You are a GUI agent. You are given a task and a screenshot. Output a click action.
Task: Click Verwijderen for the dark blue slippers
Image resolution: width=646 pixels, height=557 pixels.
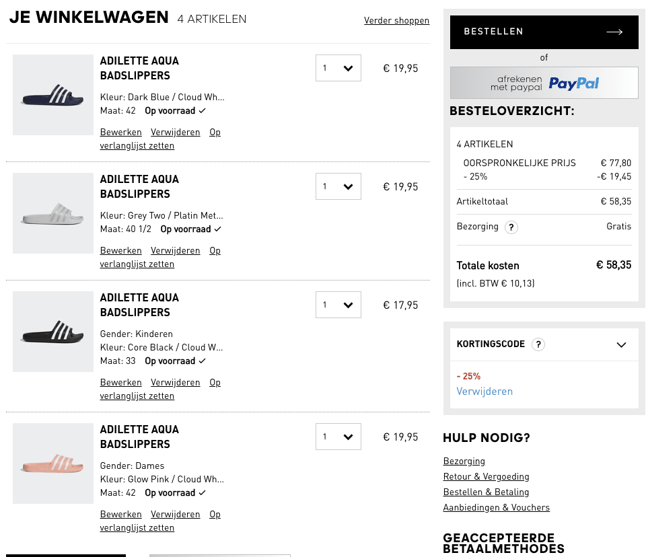175,133
